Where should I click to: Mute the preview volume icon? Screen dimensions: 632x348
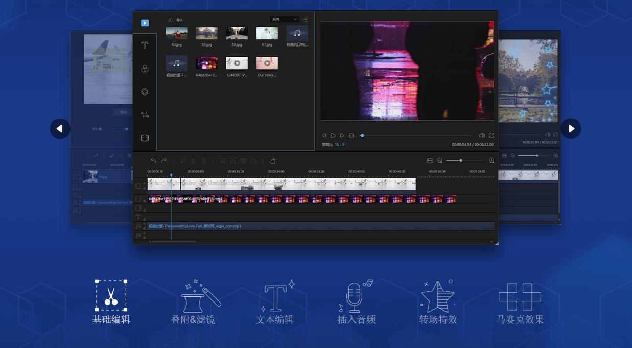[x=481, y=135]
